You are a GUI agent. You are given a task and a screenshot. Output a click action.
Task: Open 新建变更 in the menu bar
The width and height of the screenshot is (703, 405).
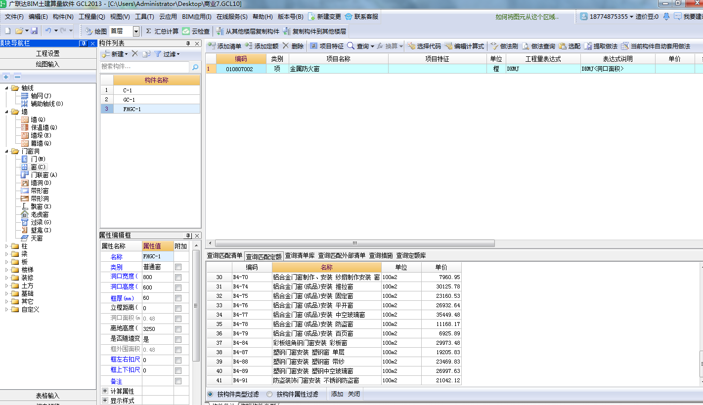click(324, 16)
